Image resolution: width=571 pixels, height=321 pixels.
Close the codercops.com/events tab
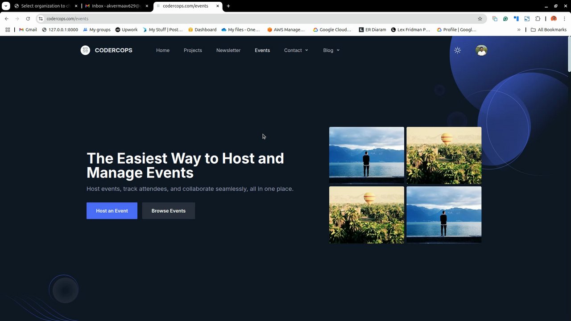218,6
